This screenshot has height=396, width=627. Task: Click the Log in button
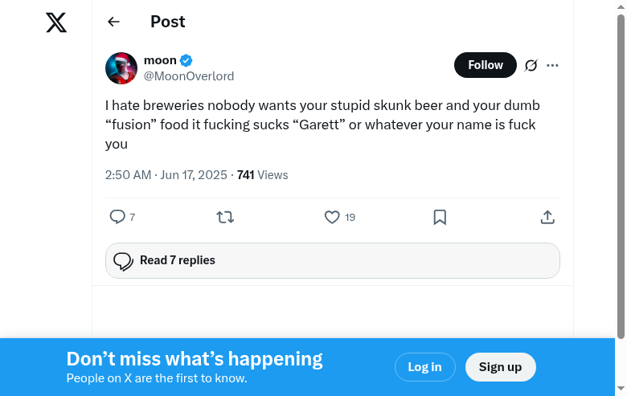point(424,367)
